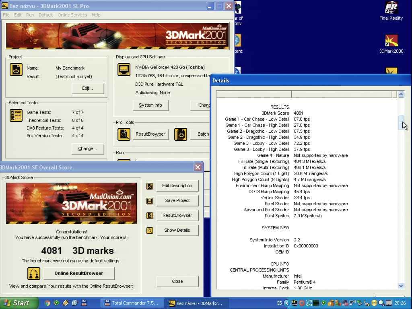
Task: Click the ResultBrowser magnifier icon in Pro Tools
Action: point(124,134)
